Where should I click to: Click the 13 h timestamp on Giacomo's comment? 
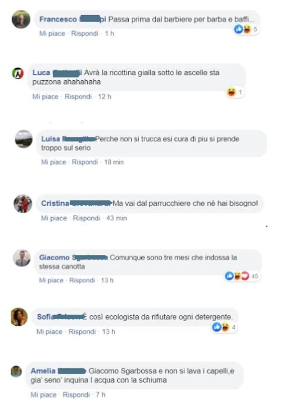(107, 281)
